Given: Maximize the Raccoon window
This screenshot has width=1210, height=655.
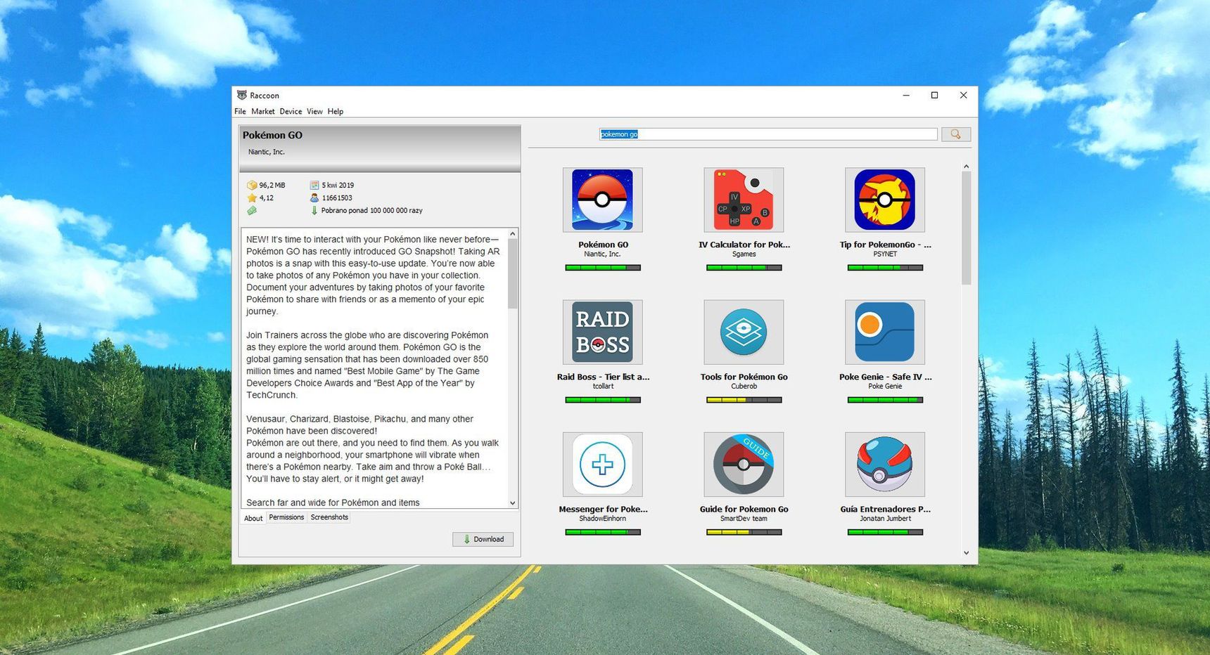Looking at the screenshot, I should pyautogui.click(x=934, y=95).
